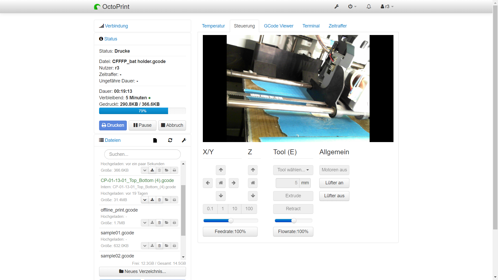Click the document filter icon in Dateien panel
Screen dimensions: 498x280
pyautogui.click(x=155, y=140)
